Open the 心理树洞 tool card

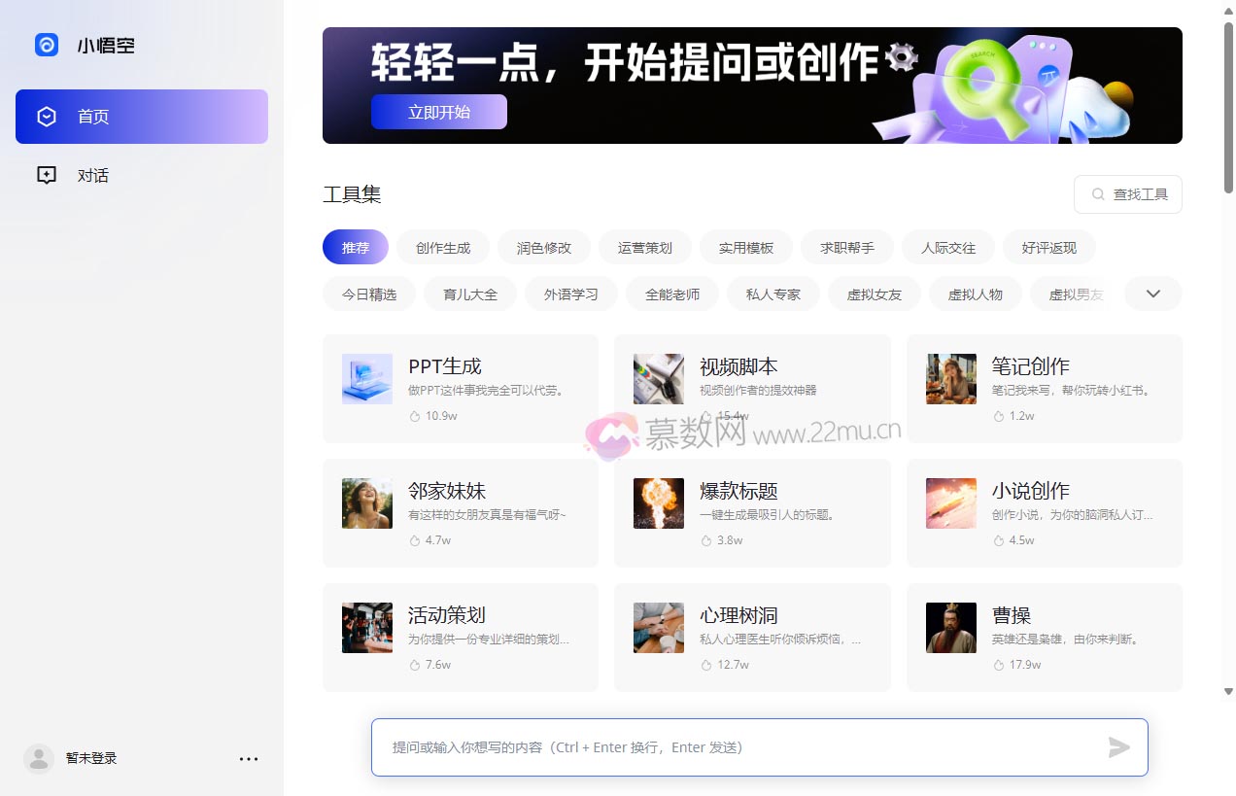click(x=752, y=637)
